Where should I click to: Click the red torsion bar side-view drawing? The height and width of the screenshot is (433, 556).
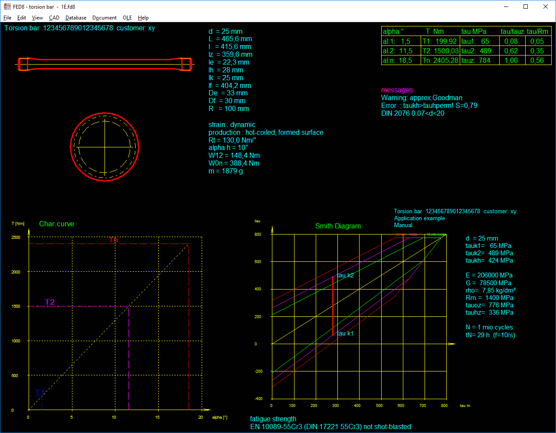point(105,64)
